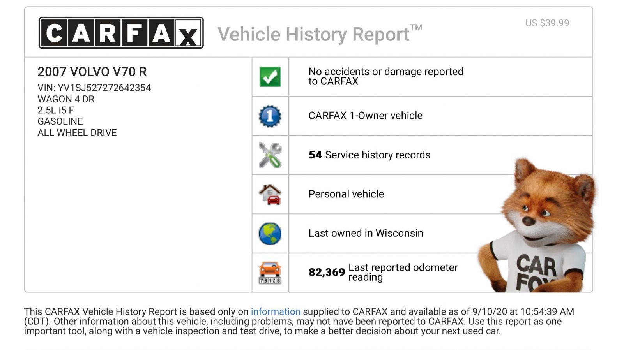Select 'Personal vehicle' row text
The height and width of the screenshot is (350, 617).
(x=346, y=194)
